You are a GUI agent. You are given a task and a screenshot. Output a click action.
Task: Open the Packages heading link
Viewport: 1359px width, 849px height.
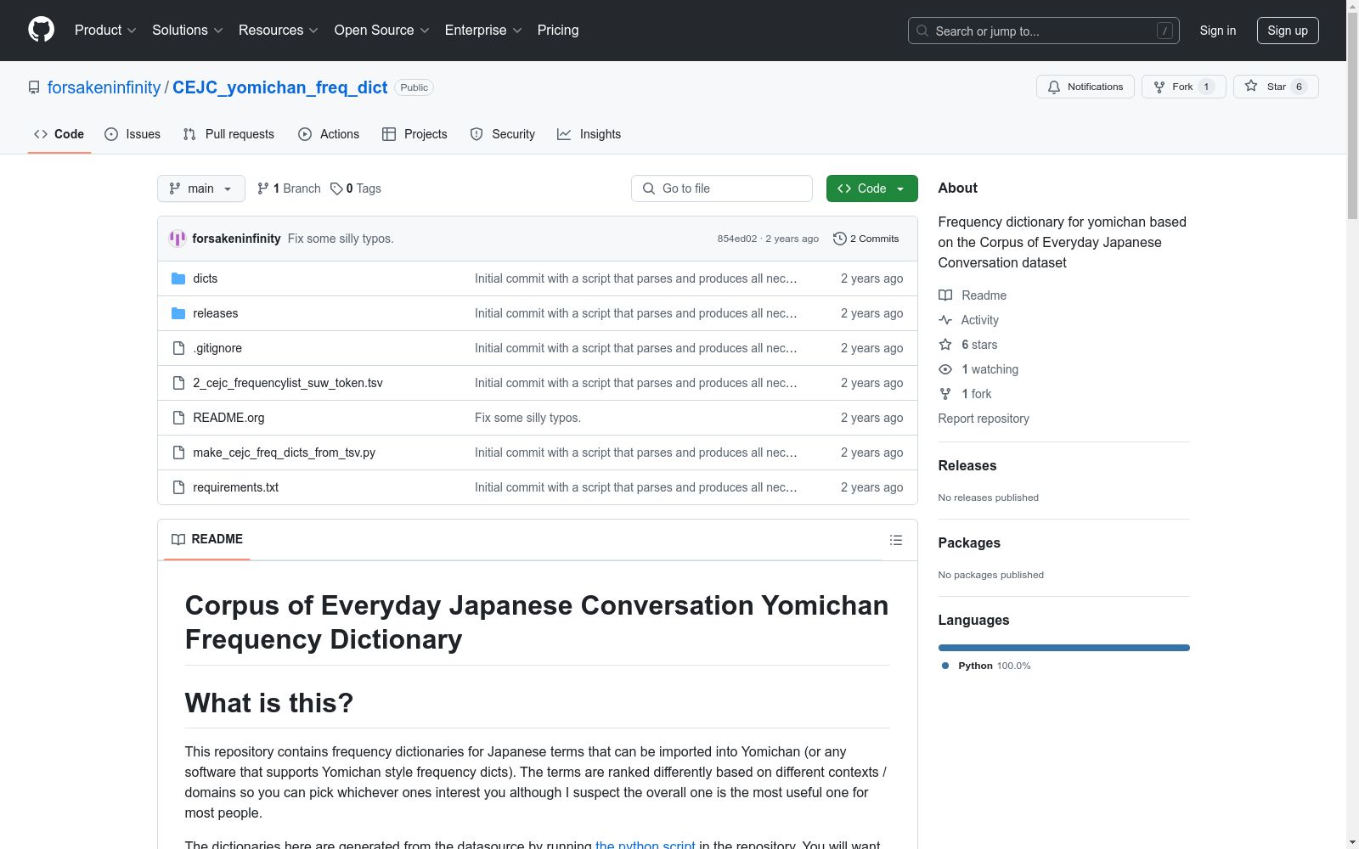click(969, 543)
